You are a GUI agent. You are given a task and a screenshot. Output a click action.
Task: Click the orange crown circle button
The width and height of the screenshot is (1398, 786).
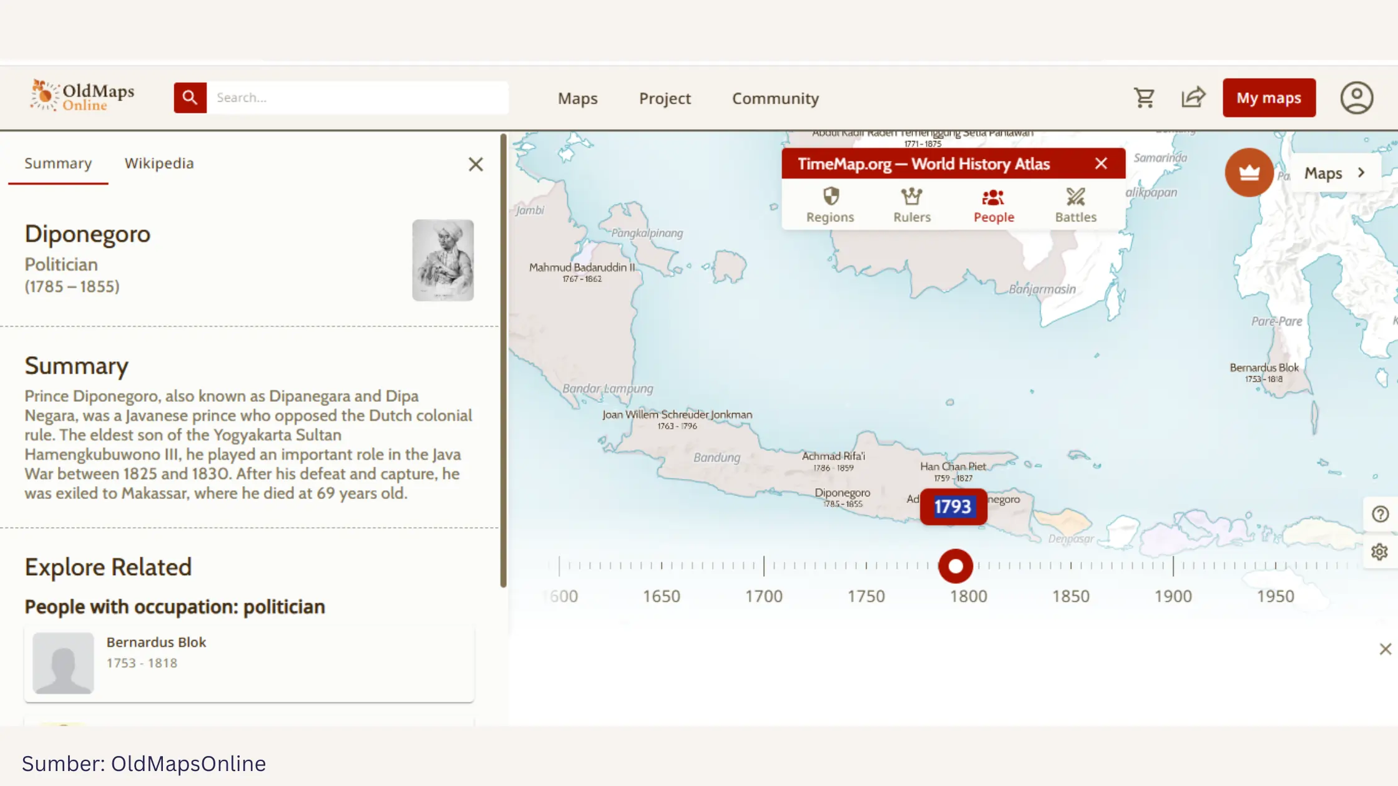click(x=1249, y=173)
